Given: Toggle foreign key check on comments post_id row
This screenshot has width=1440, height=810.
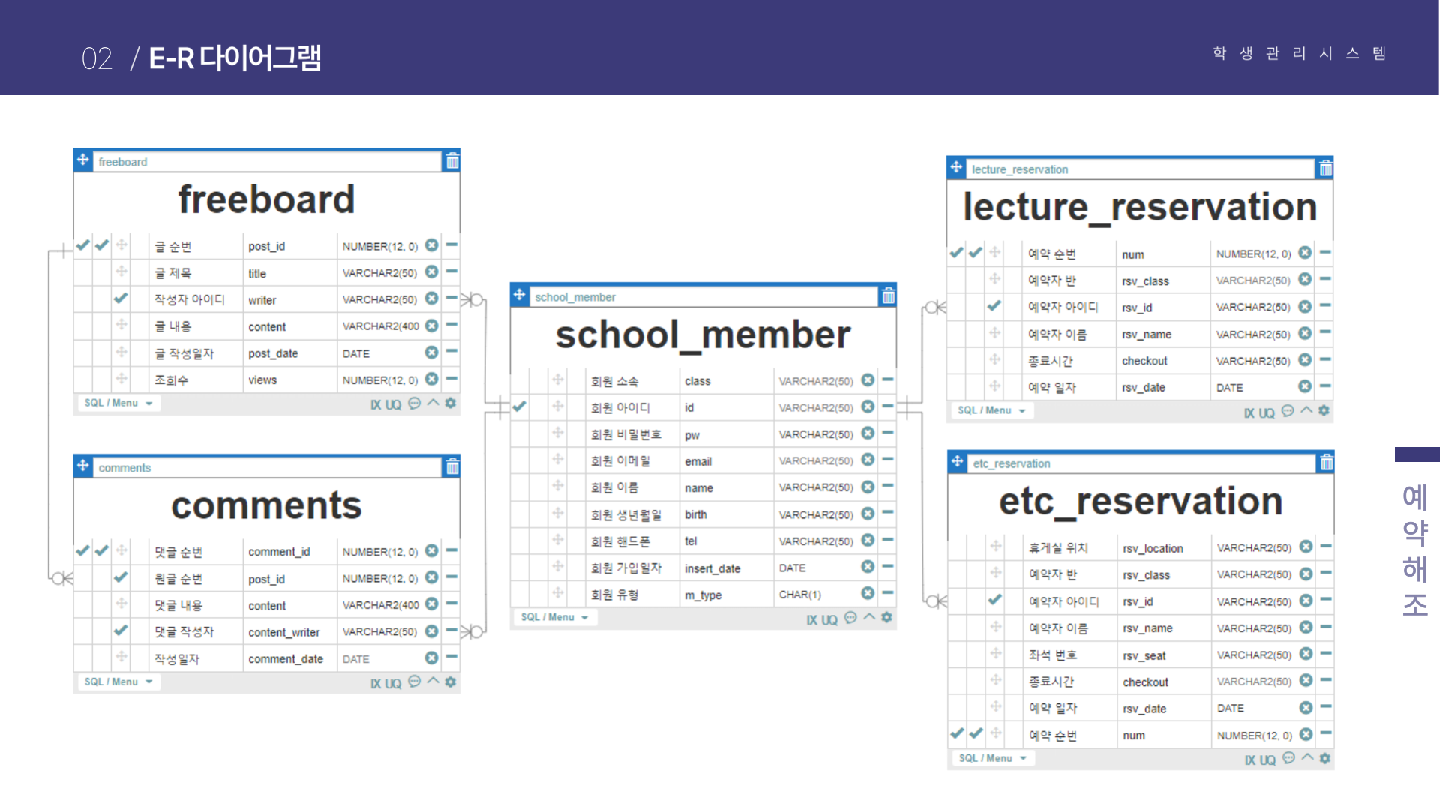Looking at the screenshot, I should click(x=121, y=577).
